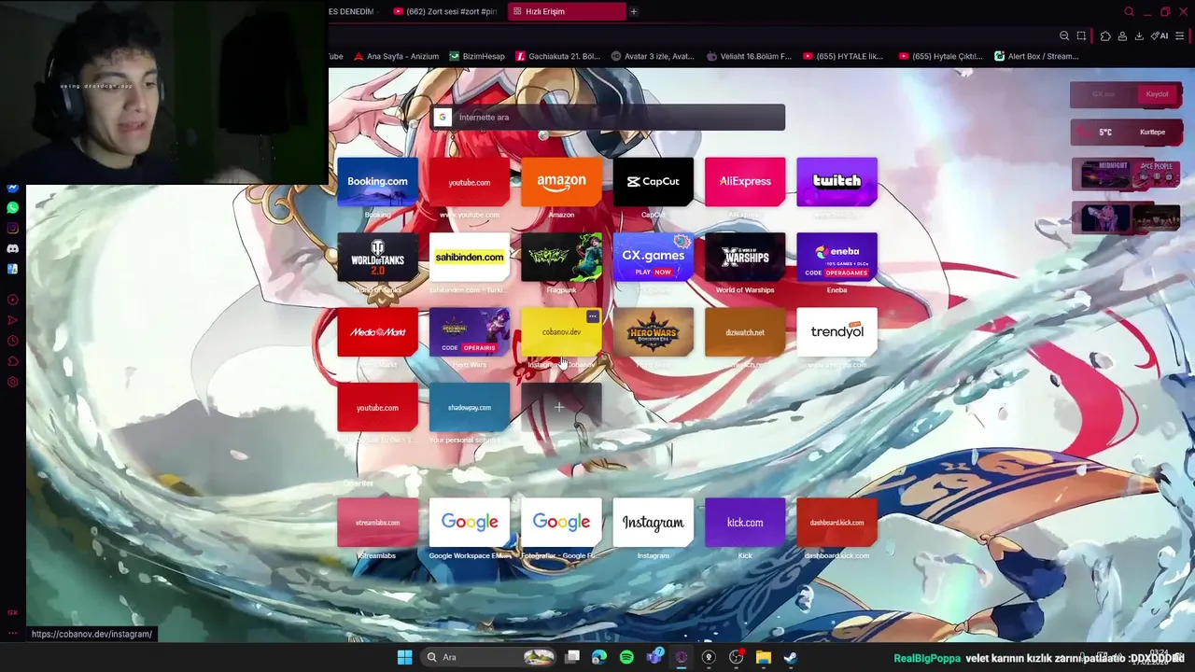Open the Booking.com speed dial tile
Screen dimensions: 1195x672
(x=377, y=182)
